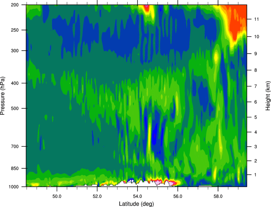Click the 10 km height label
Image resolution: width=271 pixels, height=207 pixels.
pyautogui.click(x=256, y=37)
